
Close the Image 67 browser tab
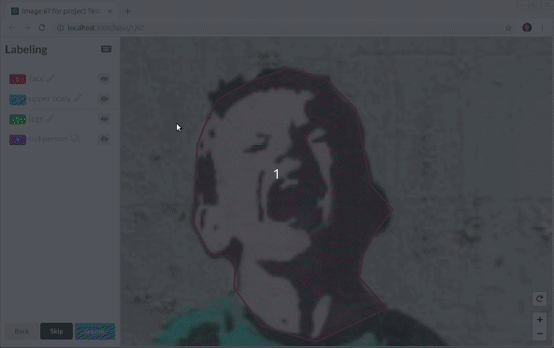109,11
